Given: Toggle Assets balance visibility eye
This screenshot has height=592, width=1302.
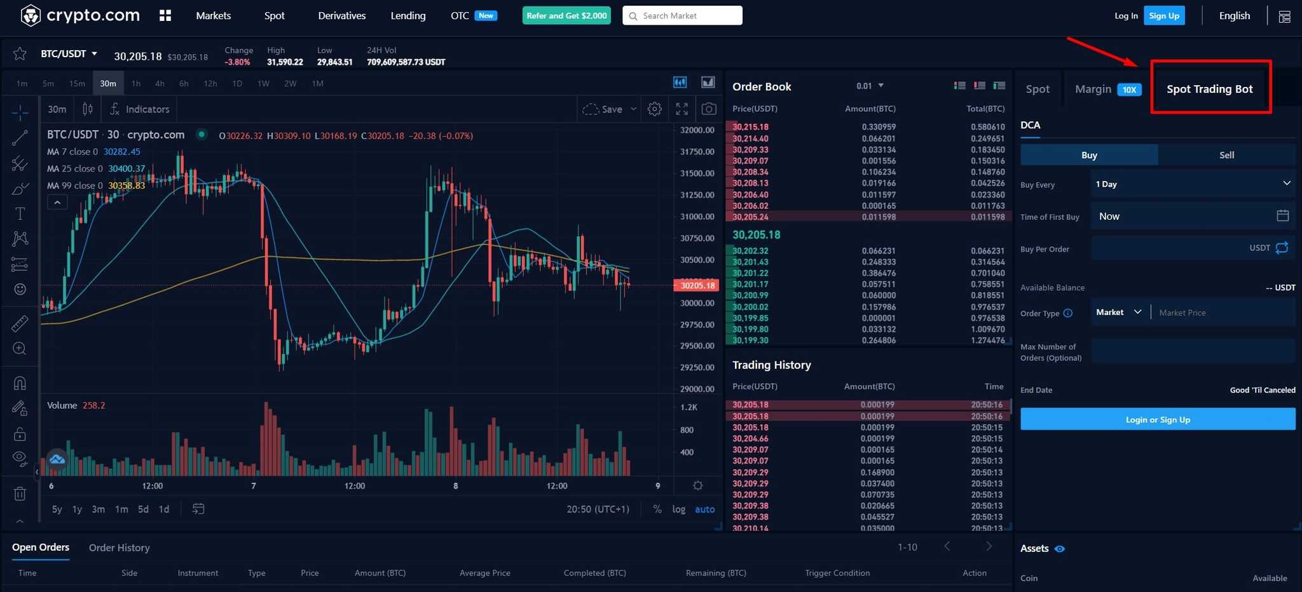Looking at the screenshot, I should (1060, 549).
